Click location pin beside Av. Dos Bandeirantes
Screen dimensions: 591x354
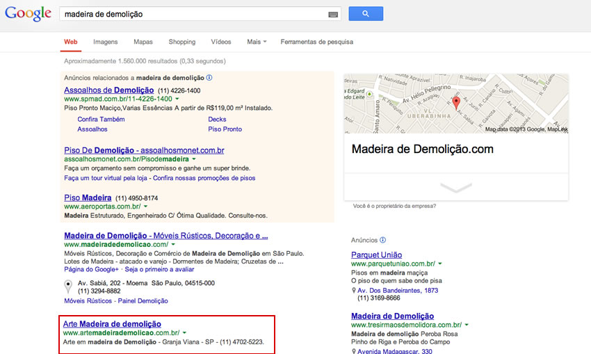[353, 290]
